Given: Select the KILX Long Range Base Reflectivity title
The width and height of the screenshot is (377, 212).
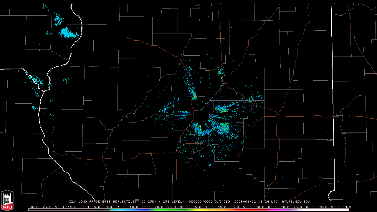Looking at the screenshot, I should tap(103, 202).
